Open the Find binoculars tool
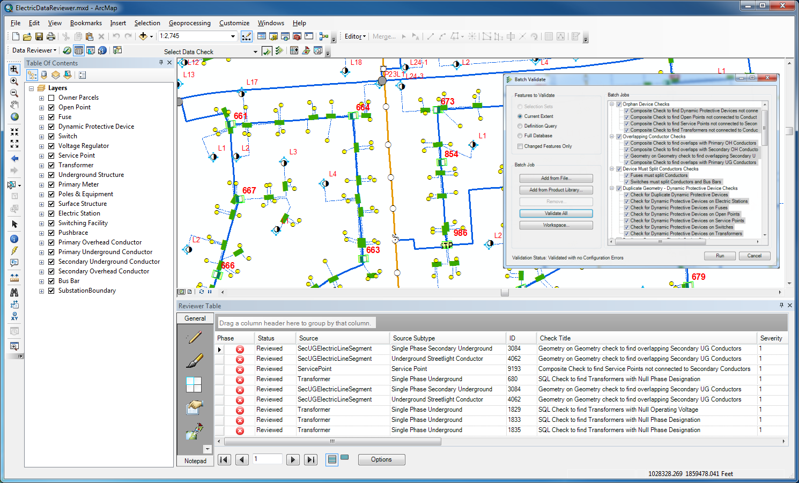Viewport: 799px width, 483px height. [x=14, y=292]
